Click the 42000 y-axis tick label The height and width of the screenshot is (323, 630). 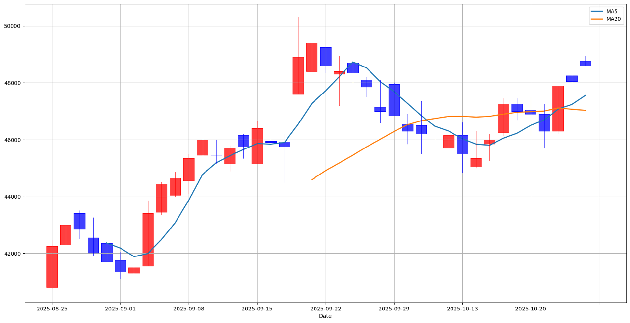(12, 254)
